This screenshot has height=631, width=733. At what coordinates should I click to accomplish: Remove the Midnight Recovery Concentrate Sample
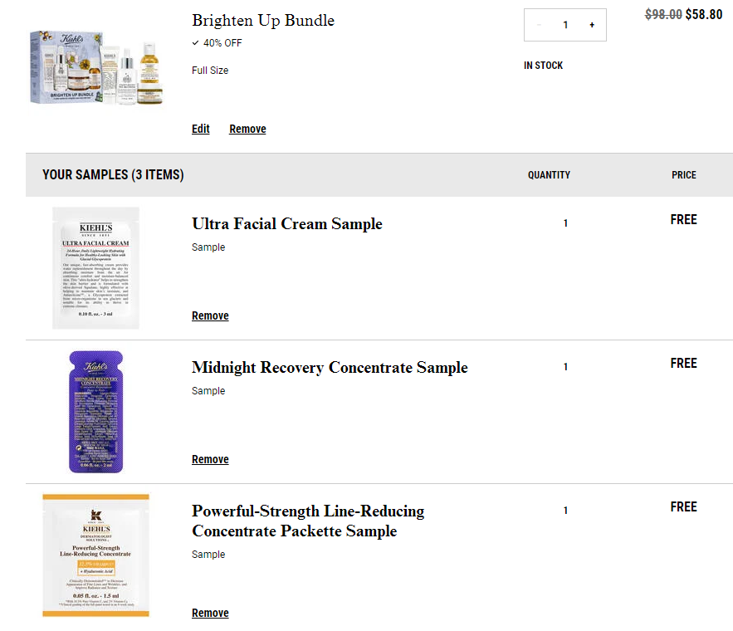(210, 459)
